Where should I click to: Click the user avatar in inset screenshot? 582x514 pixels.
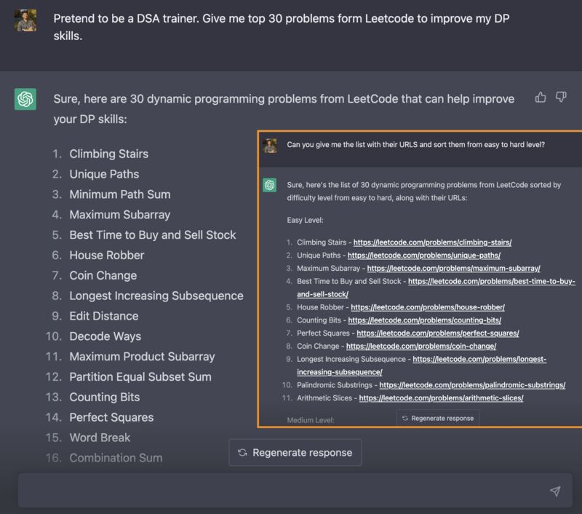(270, 145)
